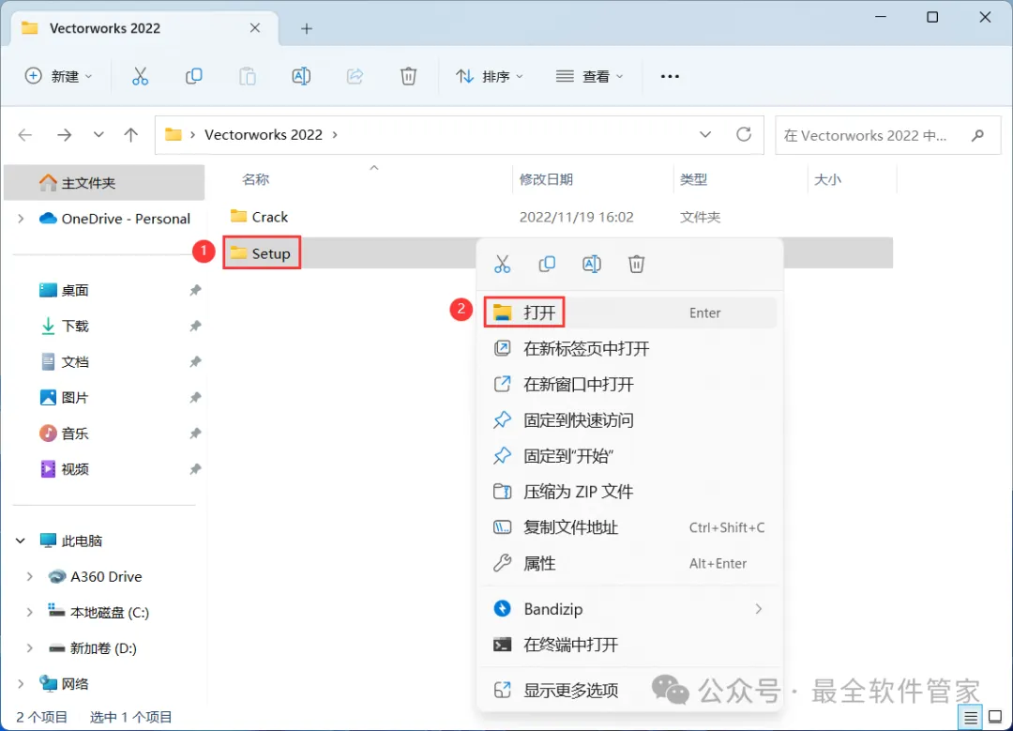1013x731 pixels.
Task: Click the Rename icon in toolbar
Action: coord(301,76)
